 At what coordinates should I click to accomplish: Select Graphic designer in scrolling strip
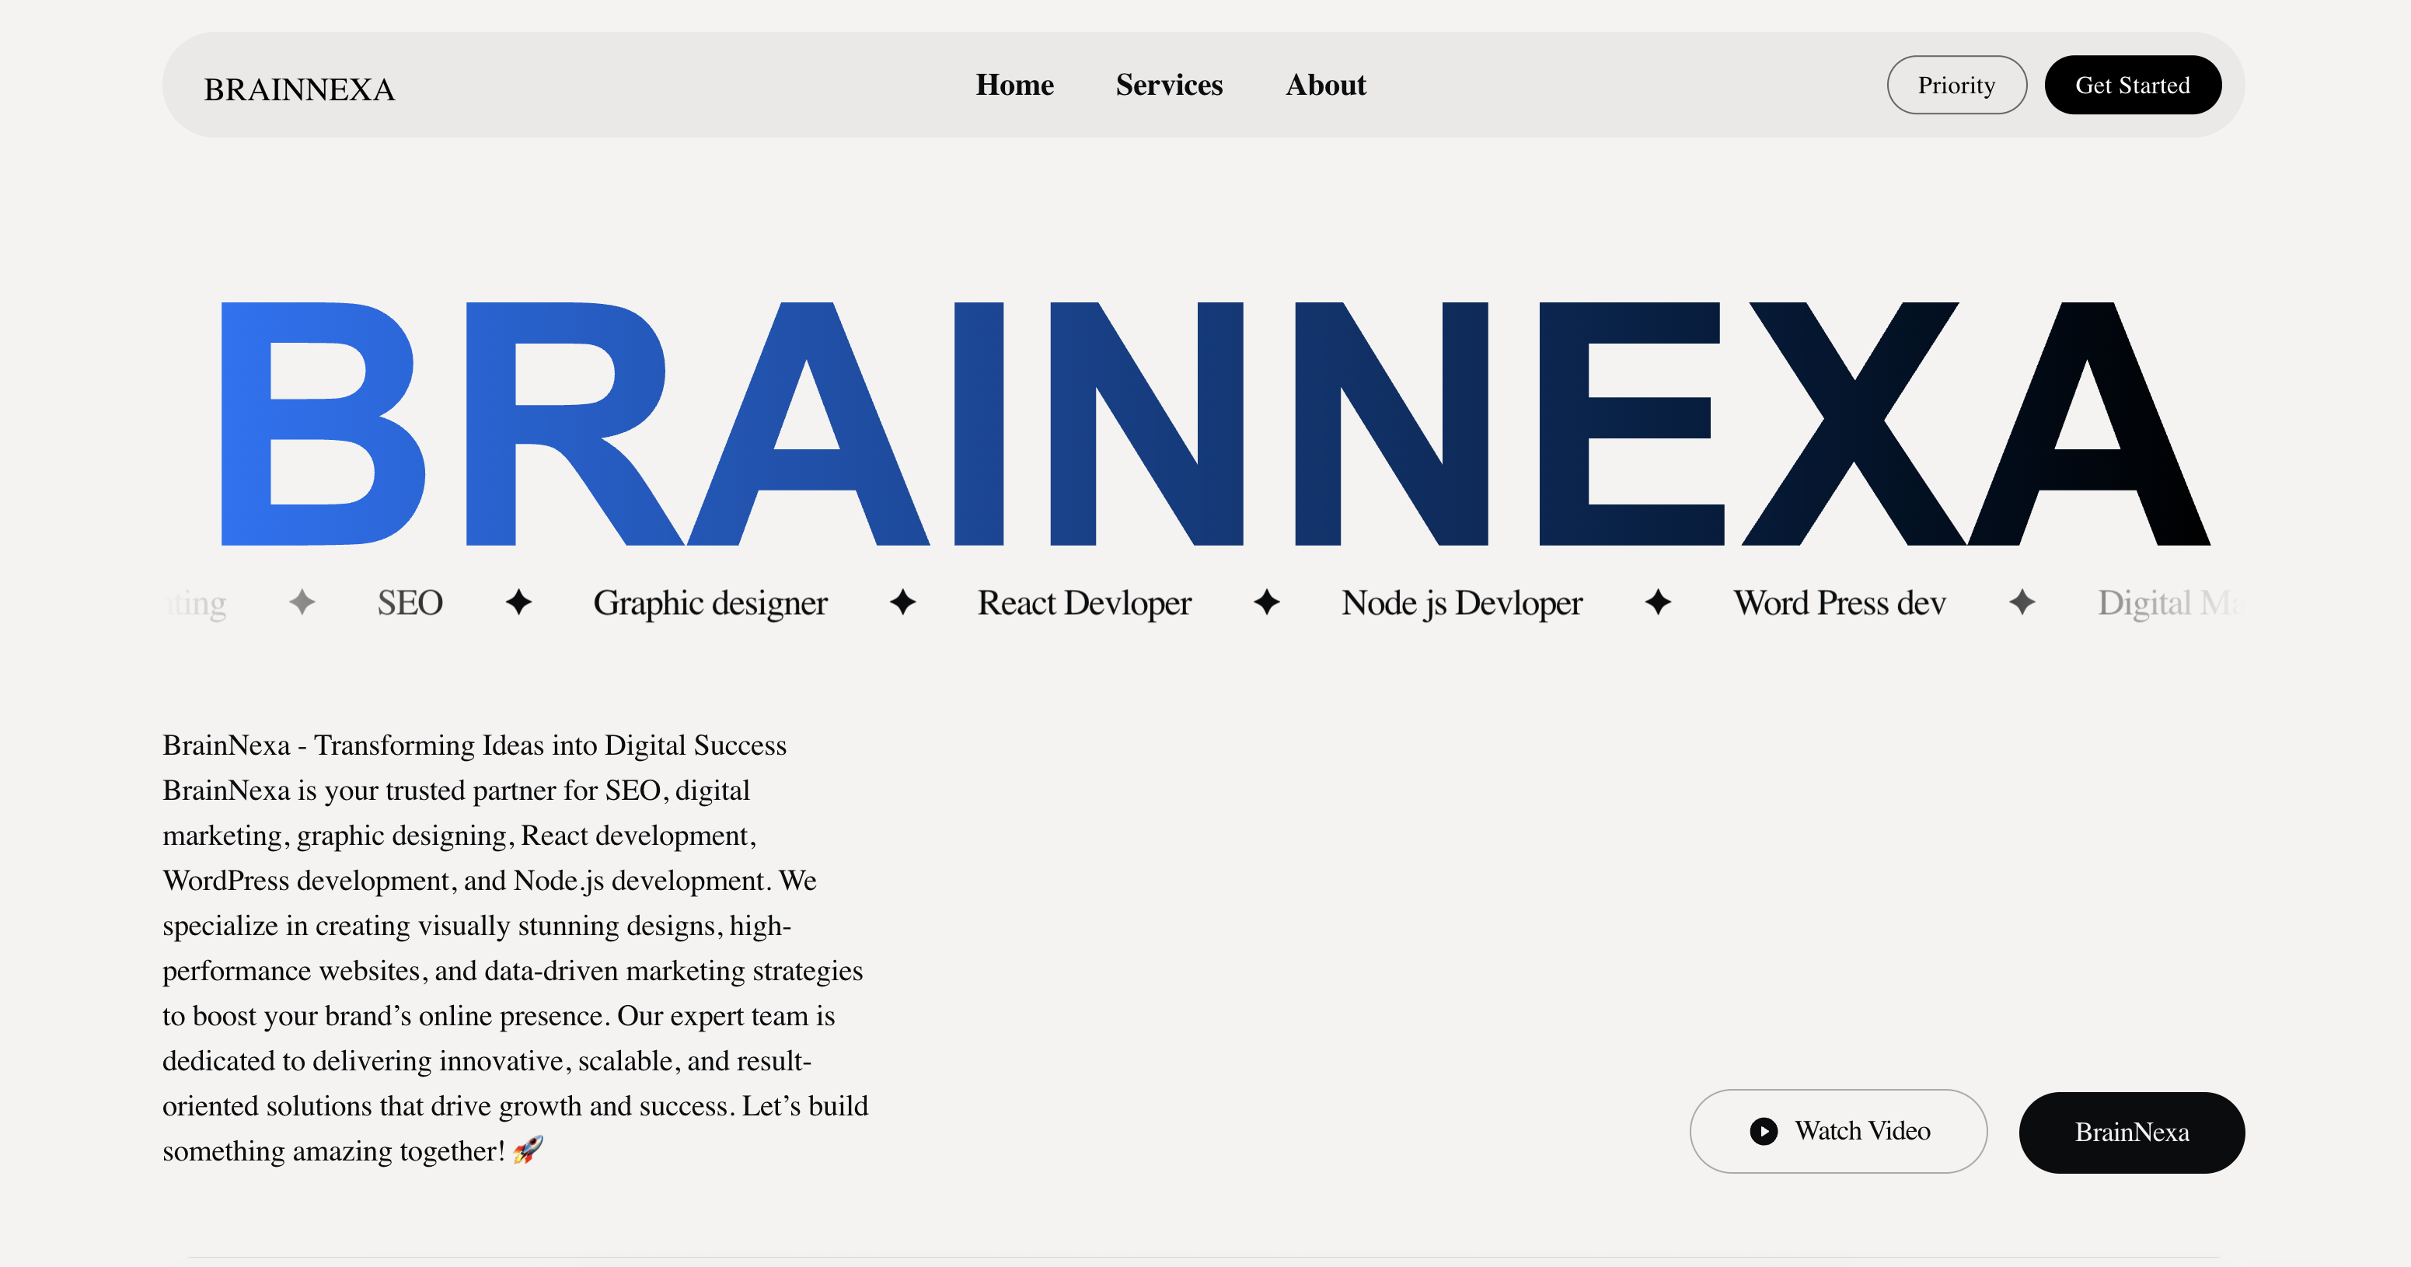[710, 602]
